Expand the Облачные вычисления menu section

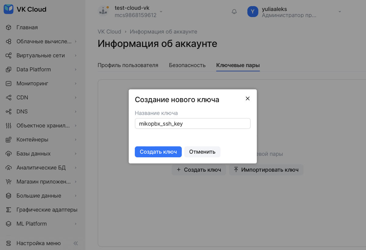[x=75, y=41]
